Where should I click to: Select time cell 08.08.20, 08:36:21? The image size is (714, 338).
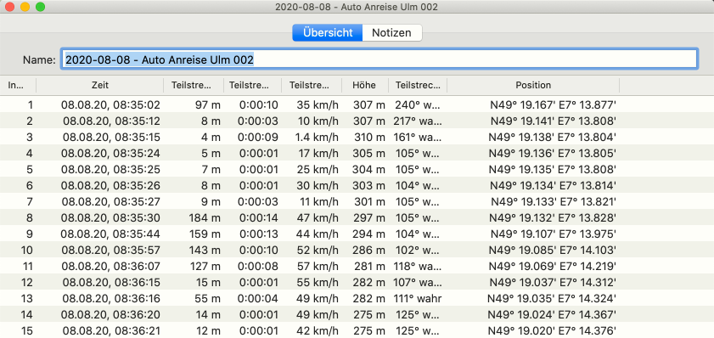click(110, 330)
